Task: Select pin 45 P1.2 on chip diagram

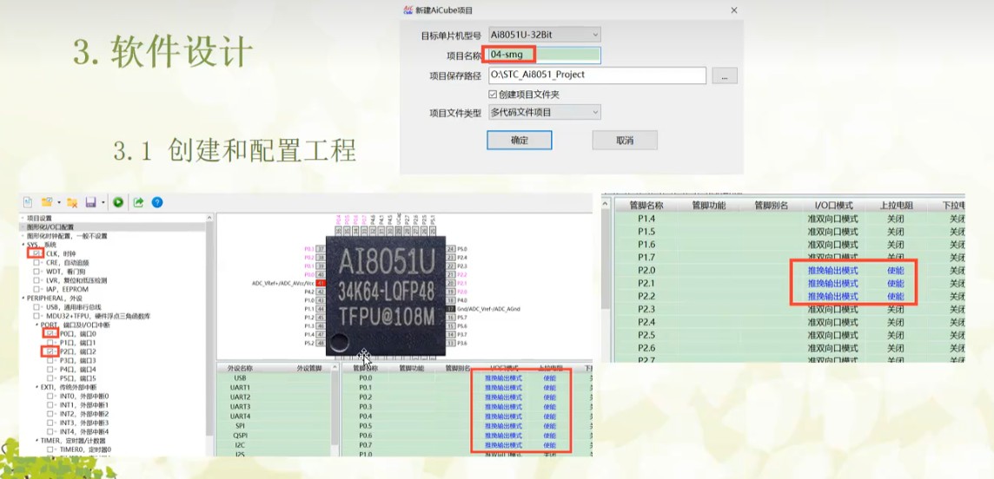Action: pyautogui.click(x=321, y=318)
